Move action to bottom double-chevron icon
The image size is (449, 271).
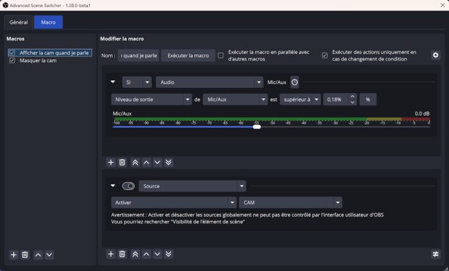(x=168, y=254)
